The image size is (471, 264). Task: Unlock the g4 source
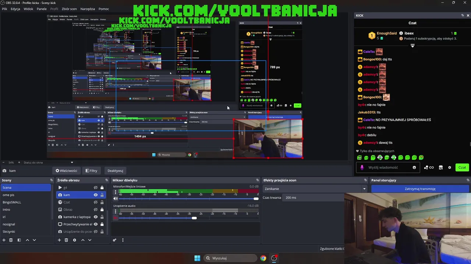point(102,187)
